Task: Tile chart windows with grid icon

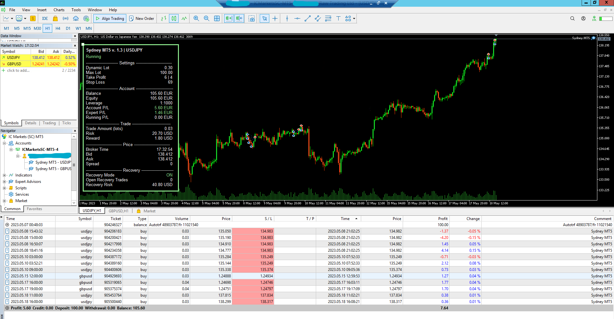Action: 217,19
